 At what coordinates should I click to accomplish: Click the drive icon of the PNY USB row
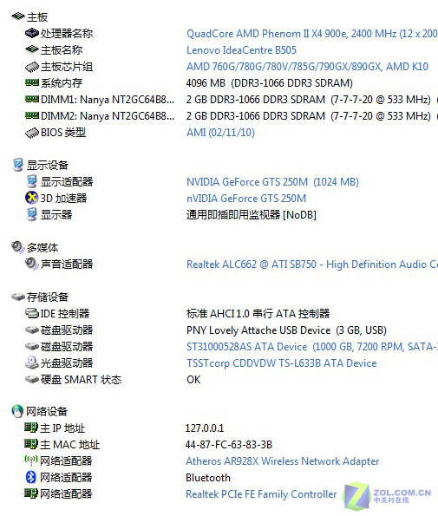(32, 330)
